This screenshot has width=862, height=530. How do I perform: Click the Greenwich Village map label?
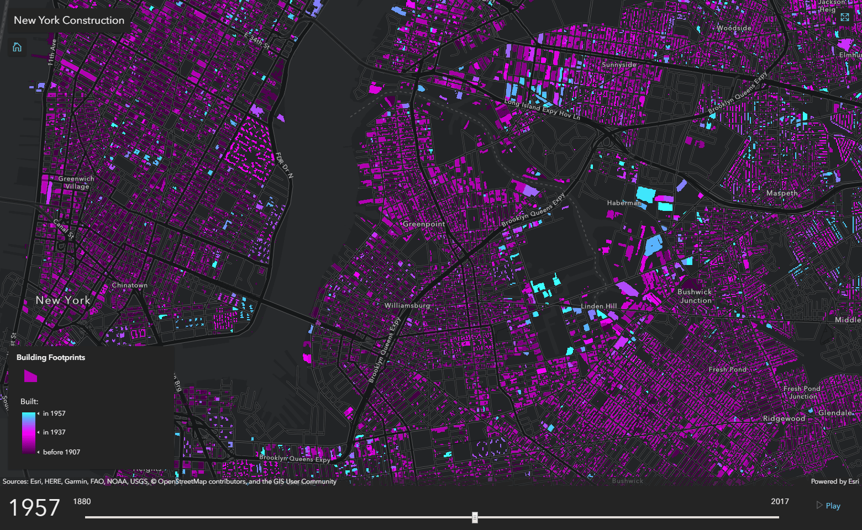click(76, 182)
